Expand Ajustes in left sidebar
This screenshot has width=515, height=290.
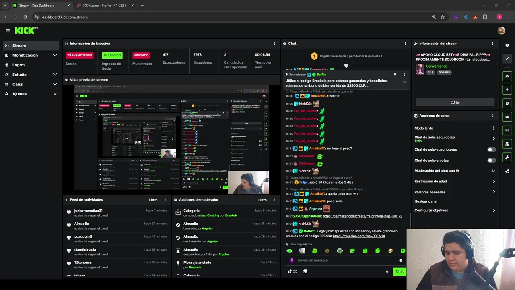[x=55, y=94]
